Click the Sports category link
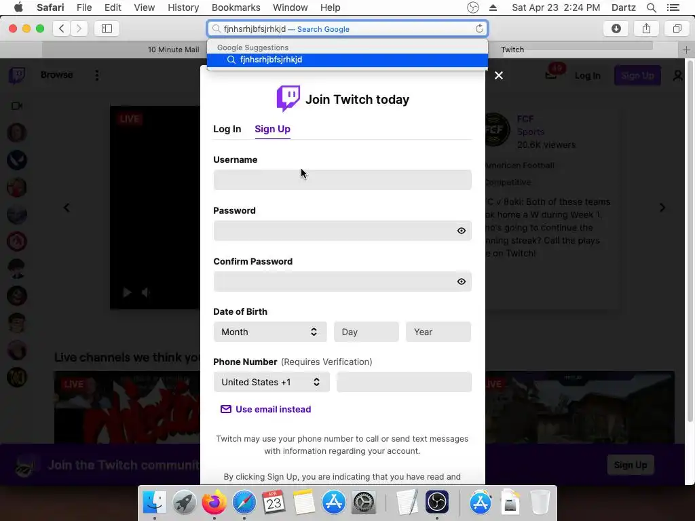The image size is (695, 521). 530,132
